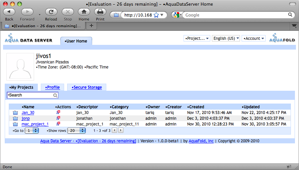The image size is (299, 170).
Task: Click the AquaFold logo at top right
Action: click(282, 38)
